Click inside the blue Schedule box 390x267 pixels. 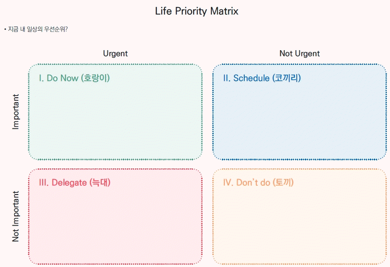[299, 120]
